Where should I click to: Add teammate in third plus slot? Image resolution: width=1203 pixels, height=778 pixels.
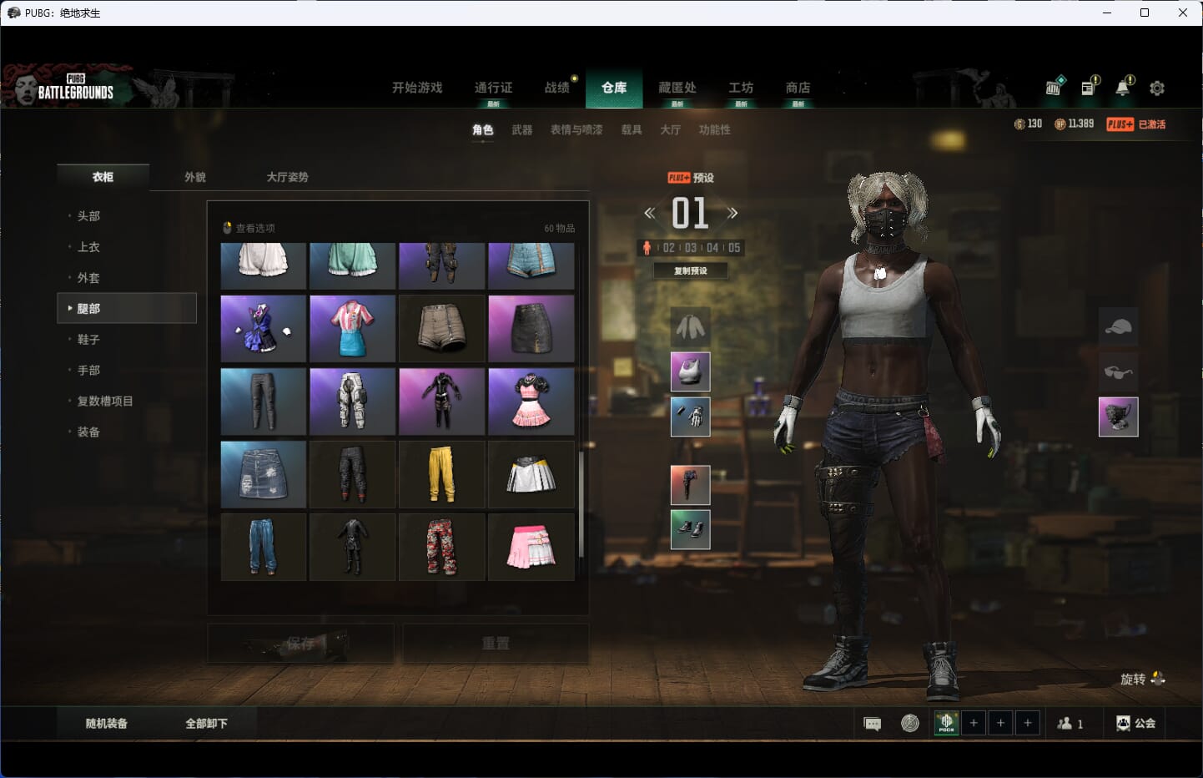tap(1028, 723)
